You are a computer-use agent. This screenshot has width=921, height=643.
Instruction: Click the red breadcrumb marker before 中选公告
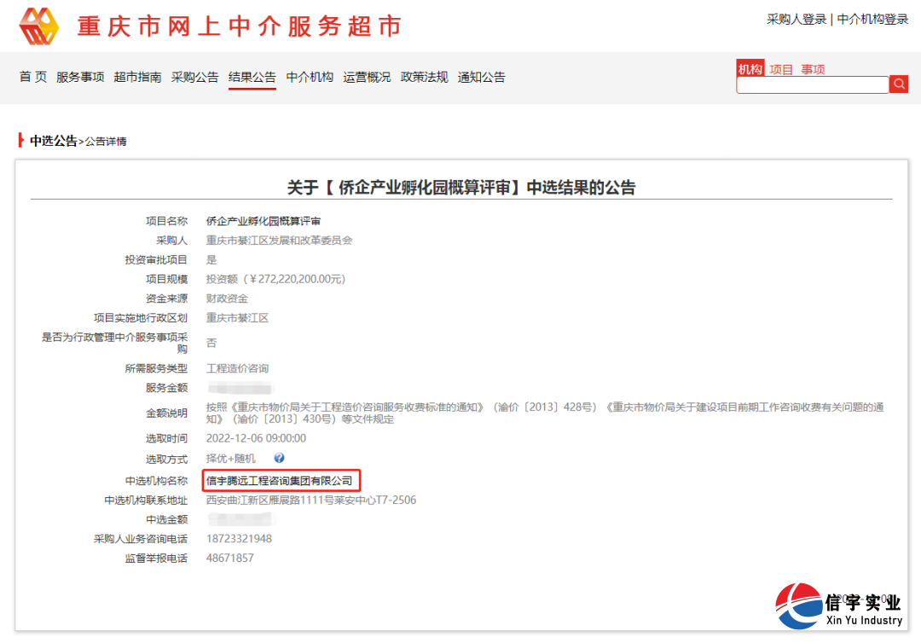click(21, 142)
